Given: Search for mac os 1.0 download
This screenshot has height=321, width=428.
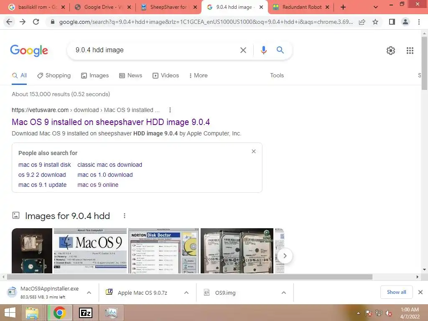Looking at the screenshot, I should pyautogui.click(x=105, y=175).
